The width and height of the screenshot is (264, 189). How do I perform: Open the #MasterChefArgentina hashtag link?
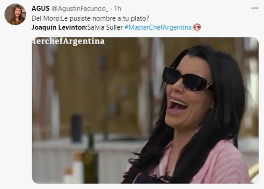point(158,27)
